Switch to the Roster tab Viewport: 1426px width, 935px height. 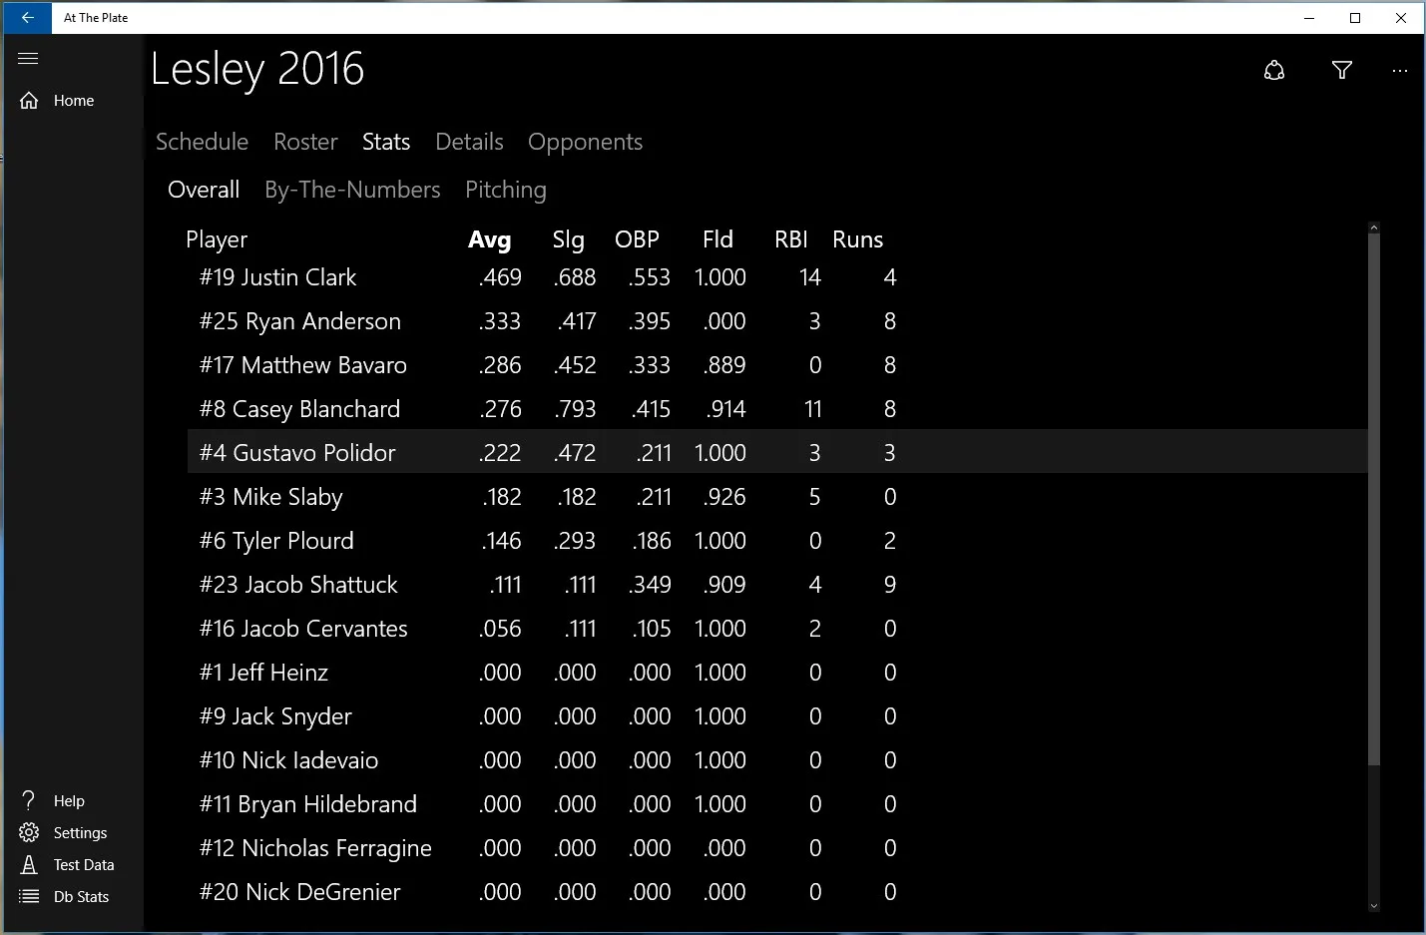point(305,142)
